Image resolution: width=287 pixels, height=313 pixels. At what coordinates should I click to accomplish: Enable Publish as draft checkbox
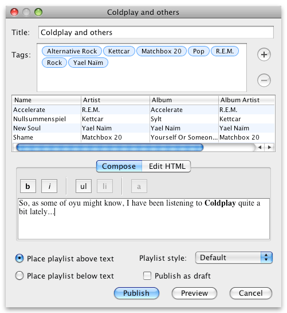pyautogui.click(x=147, y=276)
